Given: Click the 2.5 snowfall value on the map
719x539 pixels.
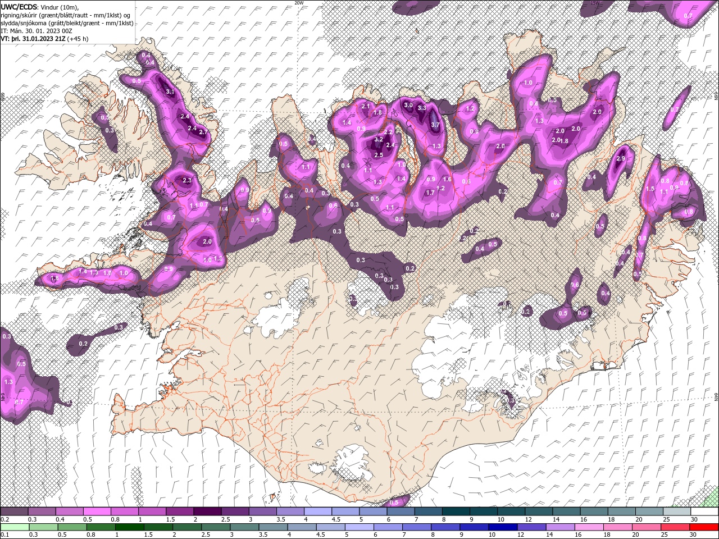Looking at the screenshot, I should 379,155.
